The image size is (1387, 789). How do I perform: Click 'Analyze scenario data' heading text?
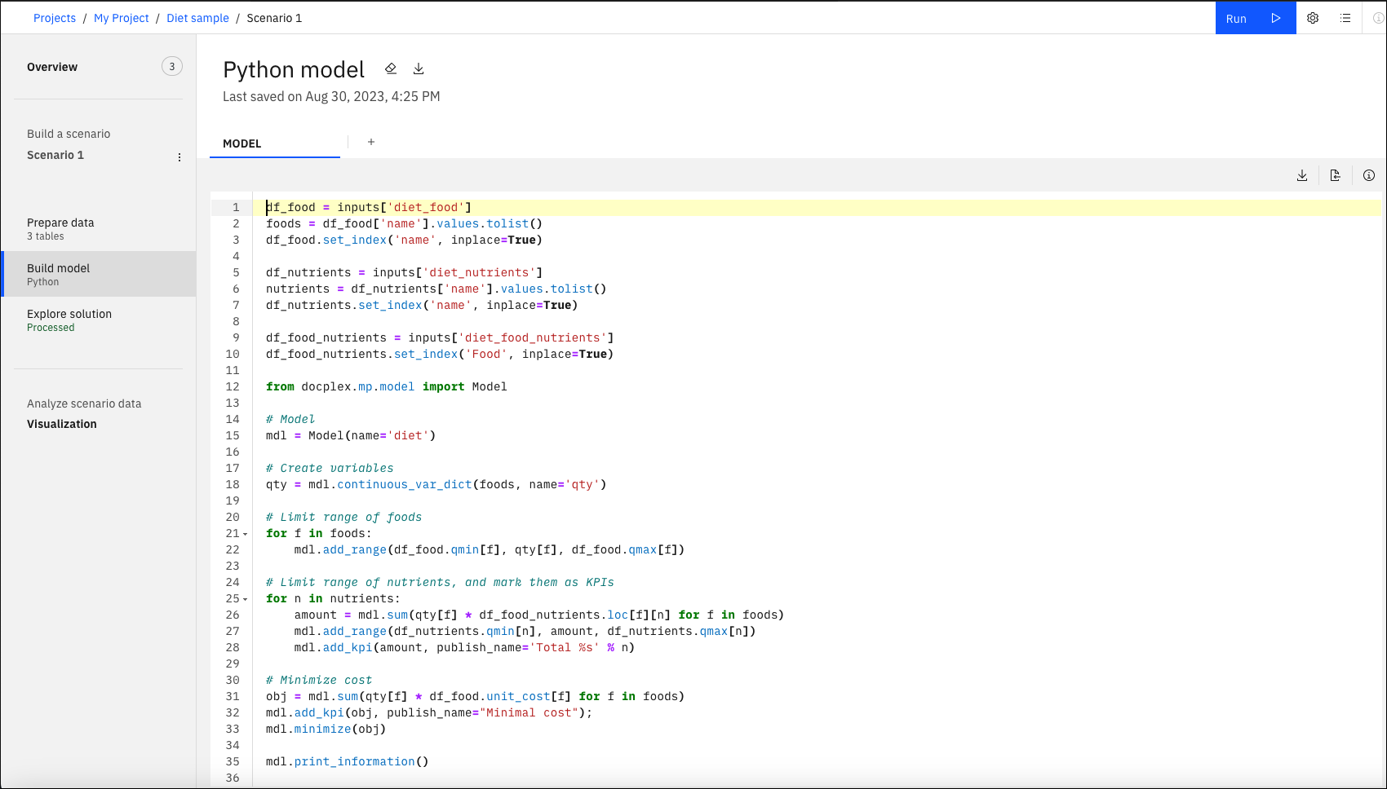coord(84,403)
